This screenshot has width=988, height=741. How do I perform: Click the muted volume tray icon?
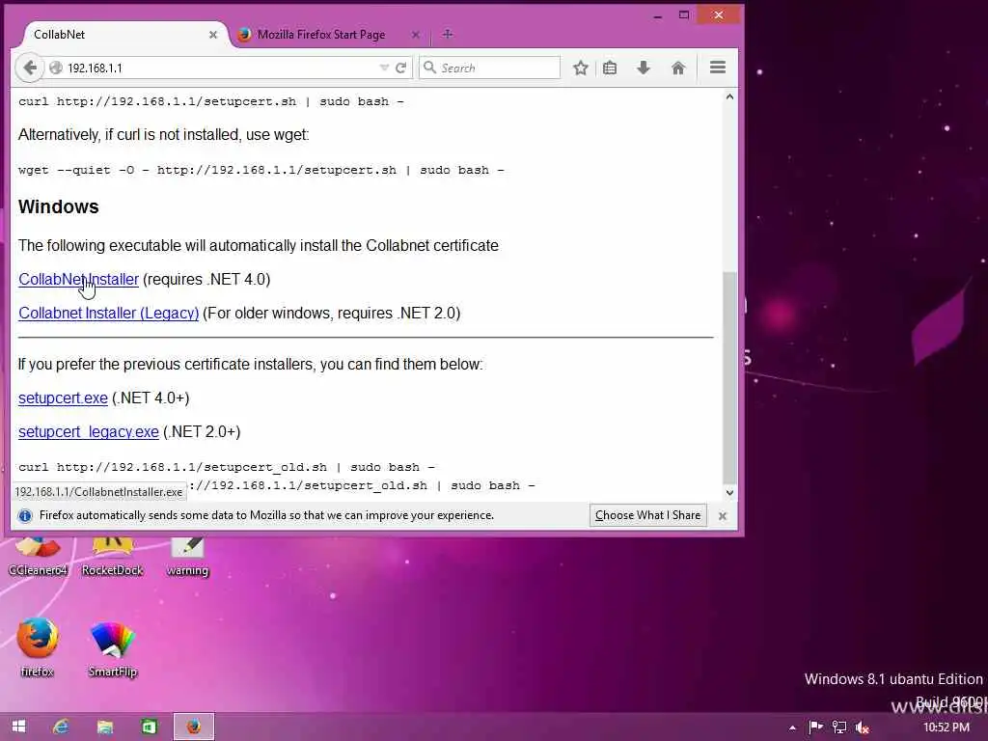tap(863, 727)
